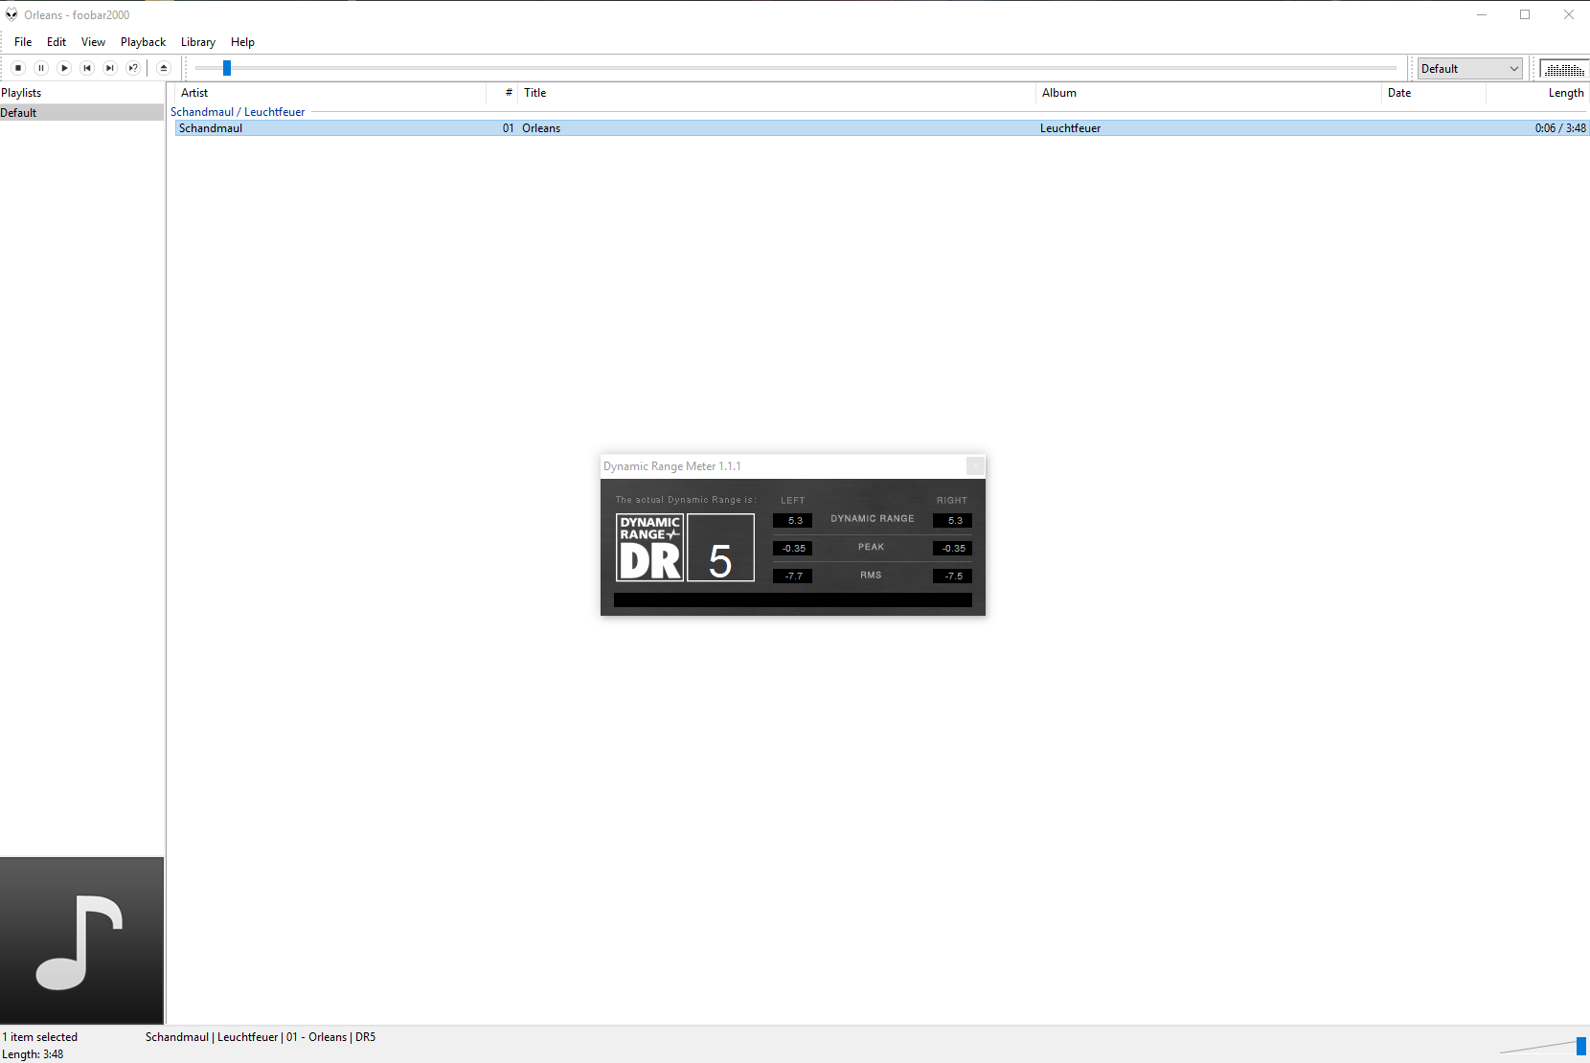This screenshot has height=1063, width=1590.
Task: Click the album art music note
Action: point(81,940)
